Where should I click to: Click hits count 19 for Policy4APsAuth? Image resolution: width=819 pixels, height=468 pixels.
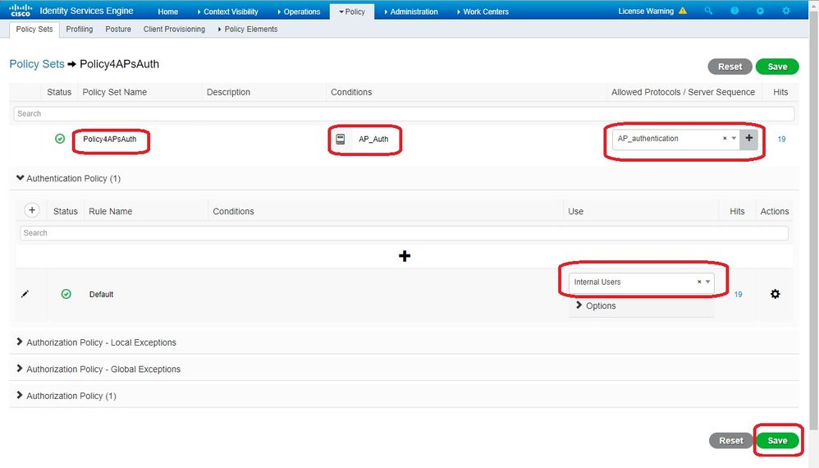pyautogui.click(x=781, y=139)
